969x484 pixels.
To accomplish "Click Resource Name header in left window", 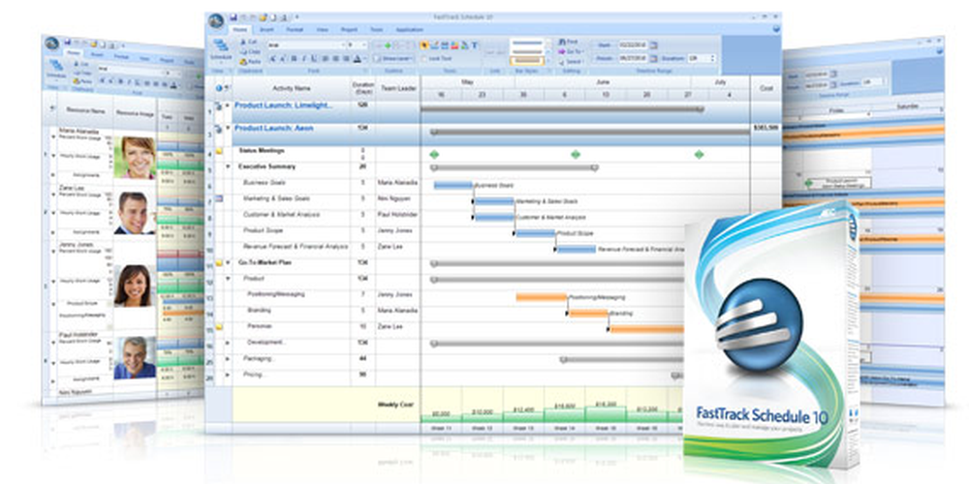I will [x=86, y=111].
